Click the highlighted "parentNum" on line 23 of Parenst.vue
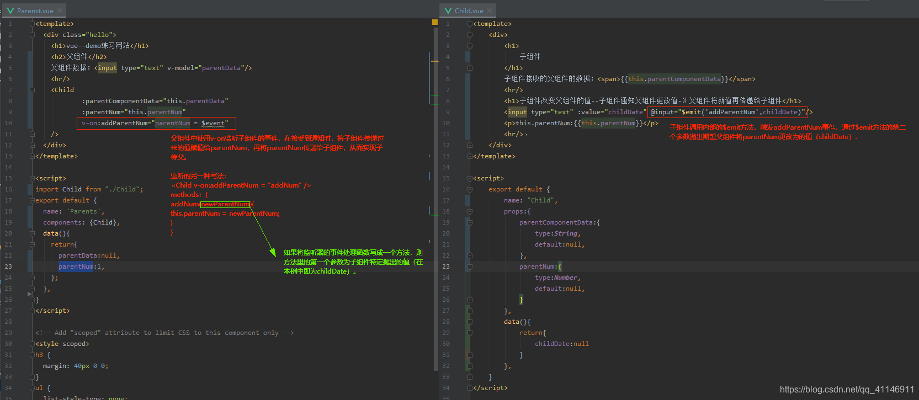The height and width of the screenshot is (400, 919). pos(76,266)
